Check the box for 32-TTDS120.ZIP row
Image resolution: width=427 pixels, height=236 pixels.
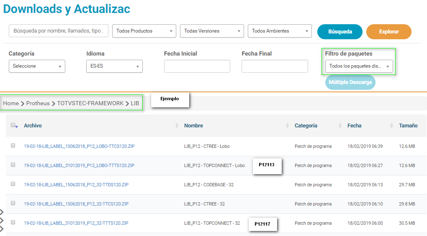[13, 184]
